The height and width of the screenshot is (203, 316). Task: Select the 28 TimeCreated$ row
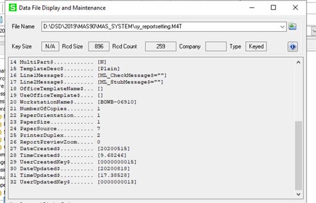tap(68, 155)
